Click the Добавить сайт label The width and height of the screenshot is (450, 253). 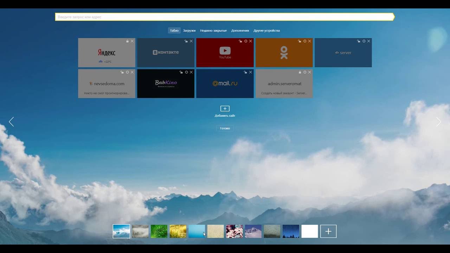(225, 116)
